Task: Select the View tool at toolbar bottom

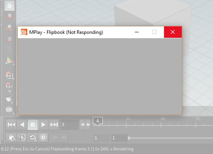Action: 9,109
